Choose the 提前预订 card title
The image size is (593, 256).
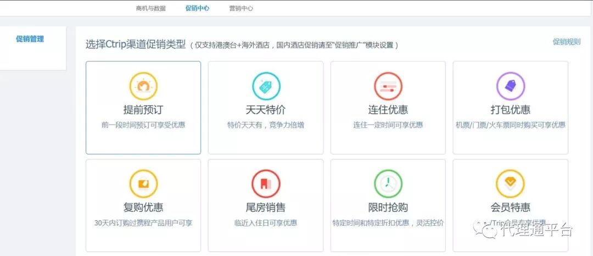point(143,110)
